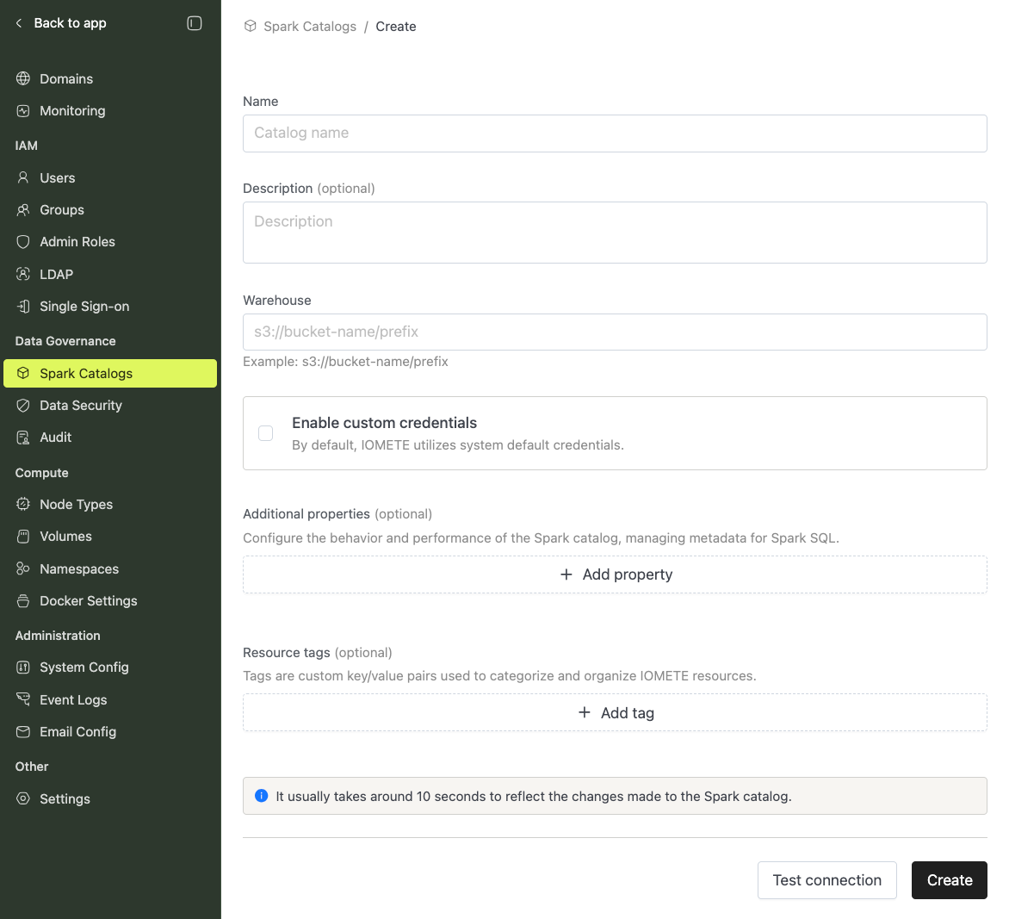Open the Domains section via its globe icon
Viewport: 1009px width, 919px height.
coord(22,78)
